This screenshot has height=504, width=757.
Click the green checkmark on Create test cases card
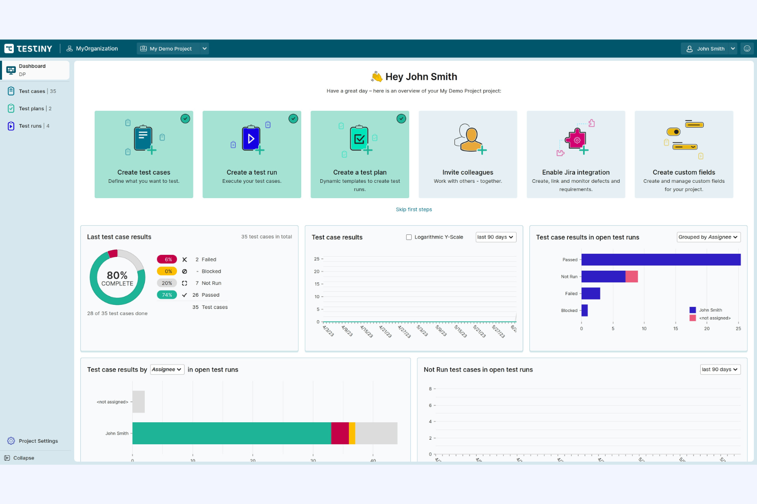(x=185, y=118)
